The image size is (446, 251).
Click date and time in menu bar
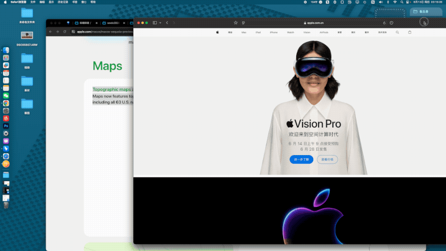(x=428, y=2)
